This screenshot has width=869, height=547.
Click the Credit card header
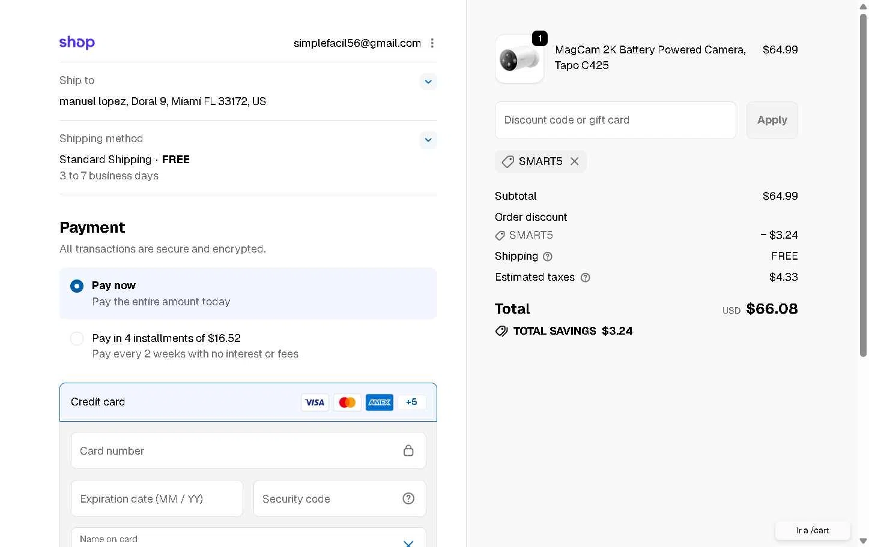pos(248,402)
